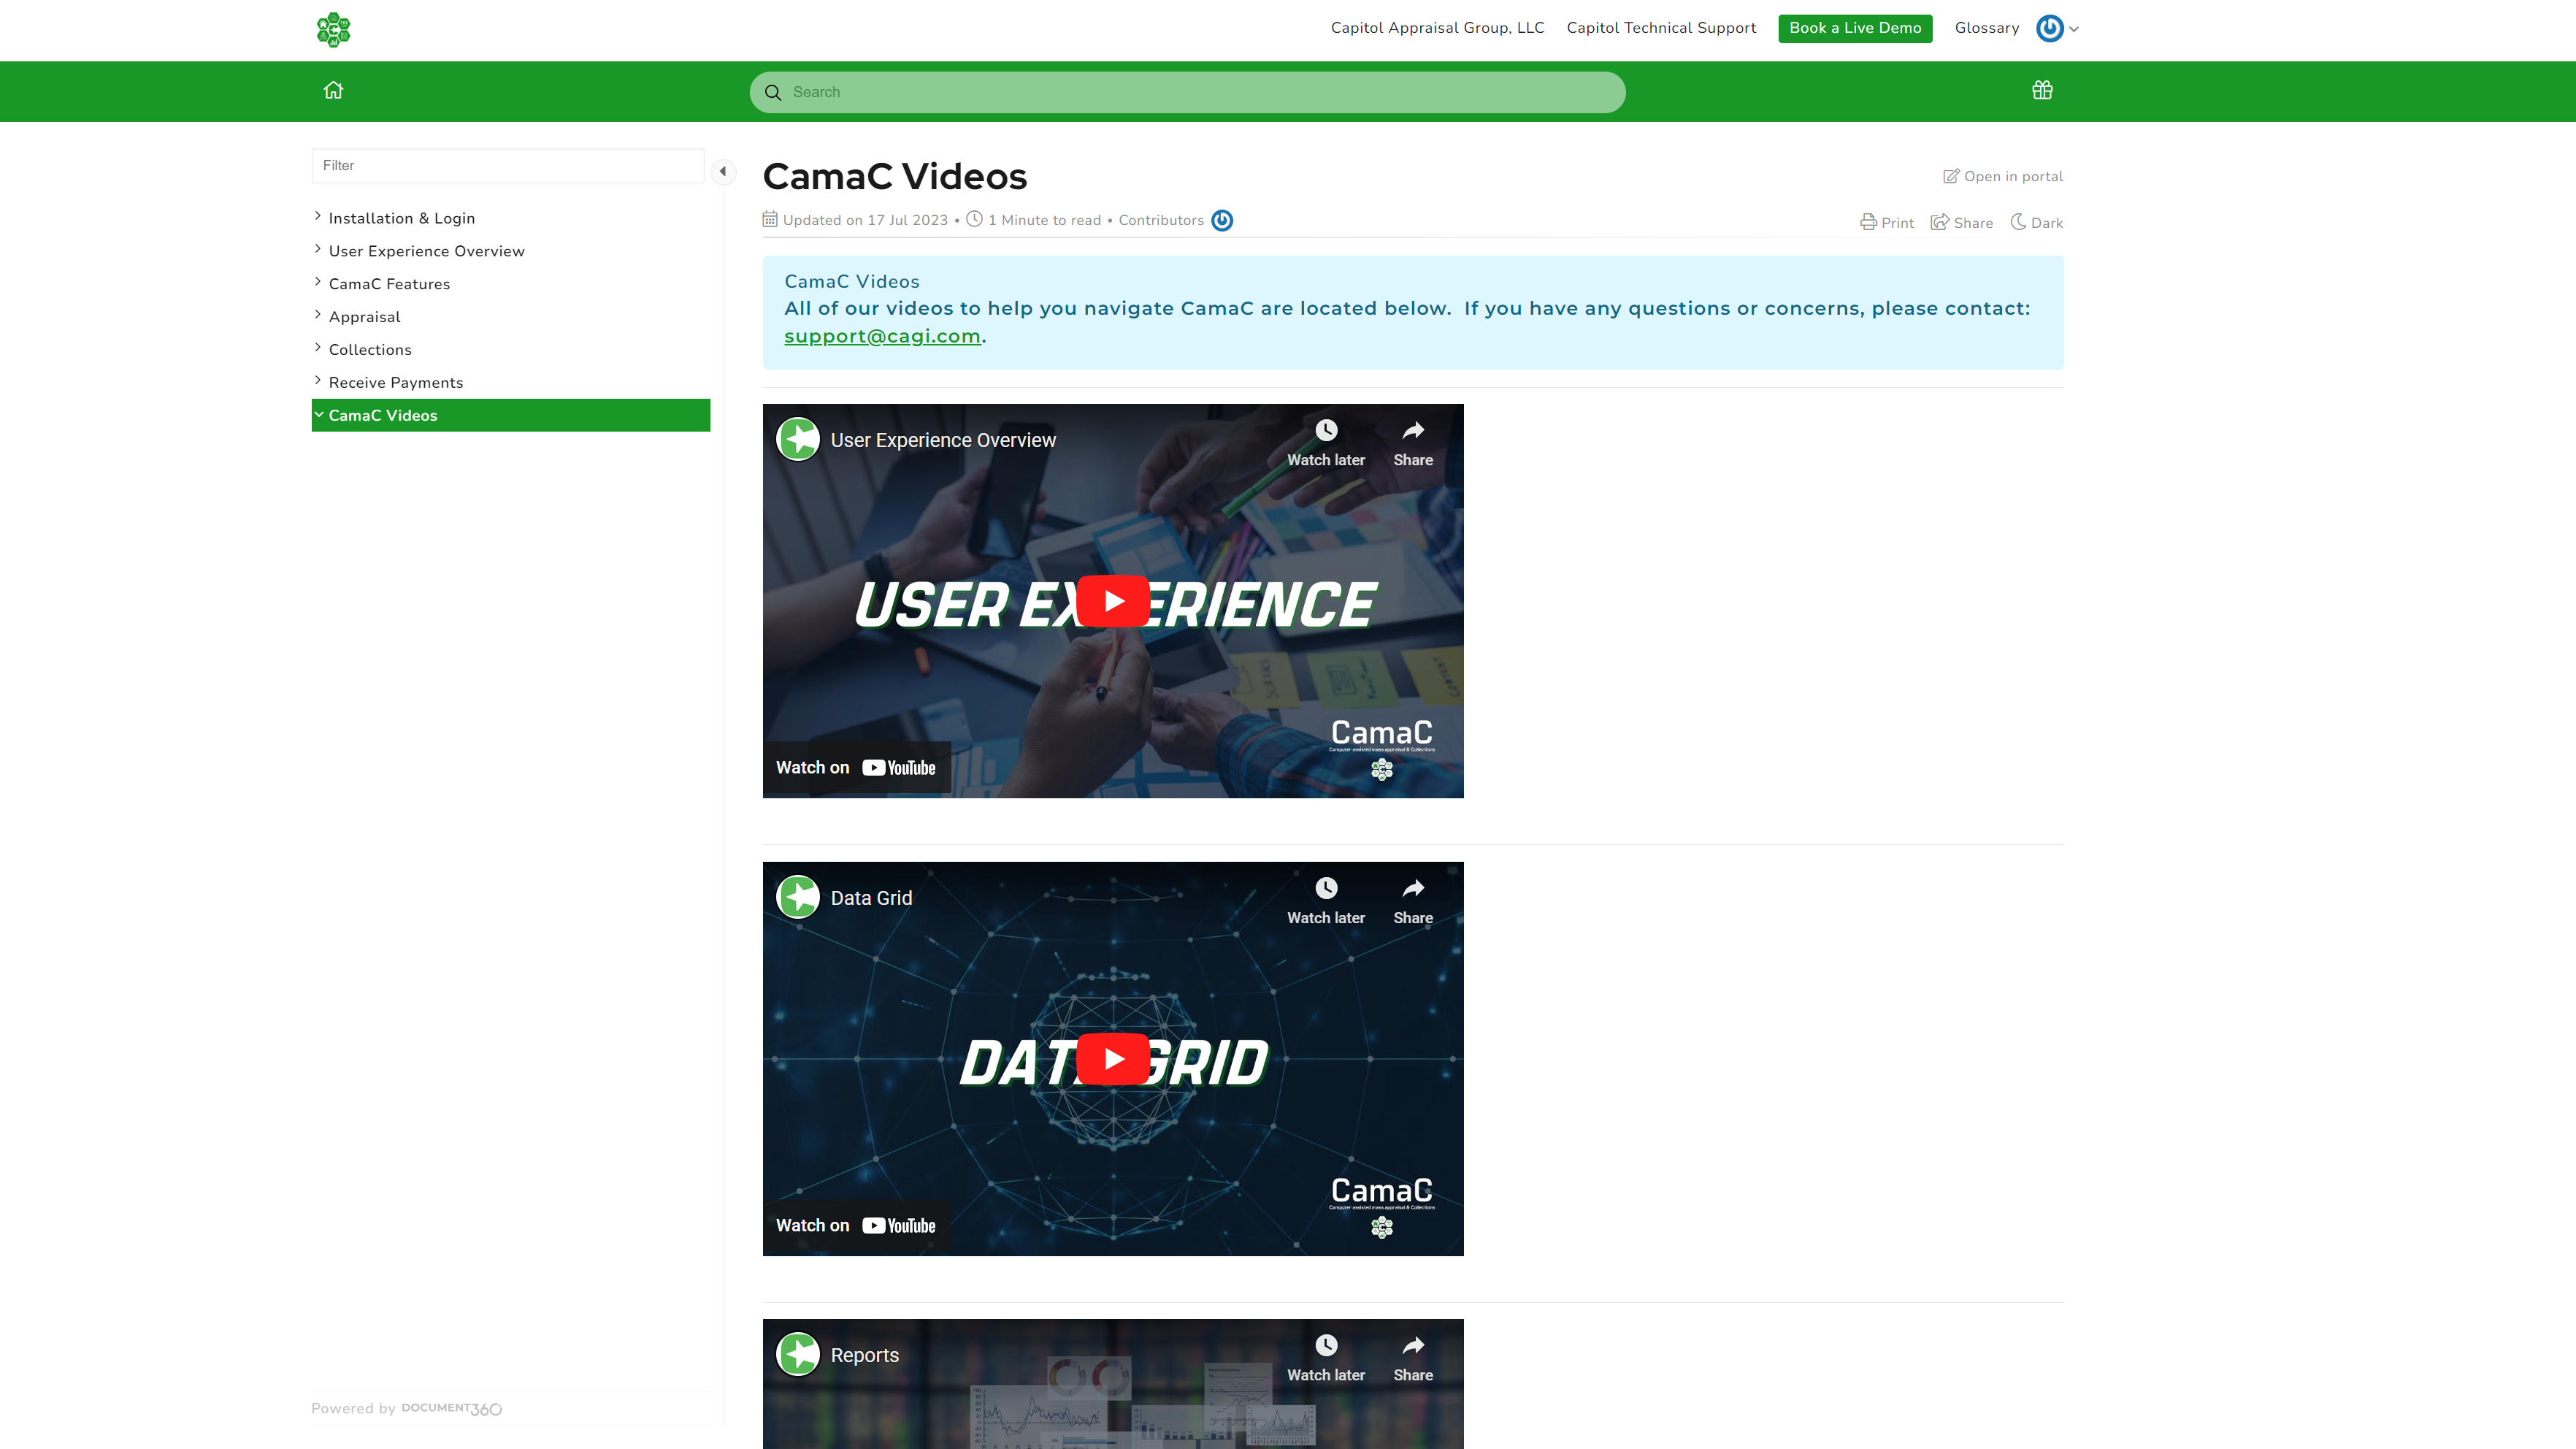Screen dimensions: 2576x1449
Task: Open Data Grid video title
Action: (871, 898)
